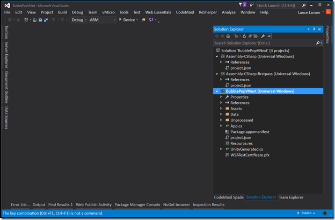Click the orange LL account avatar
Viewport: 335px width, 220px height.
point(328,12)
